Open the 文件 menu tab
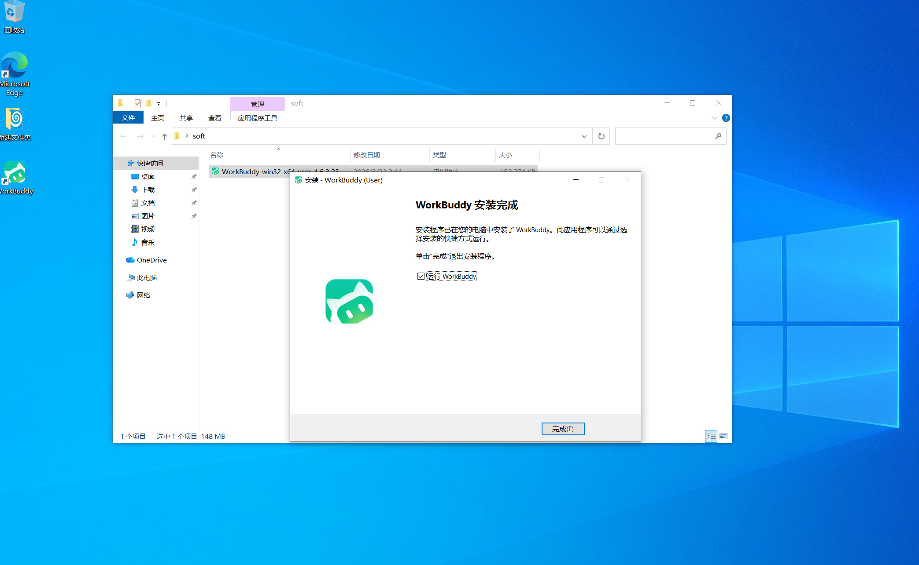 128,118
